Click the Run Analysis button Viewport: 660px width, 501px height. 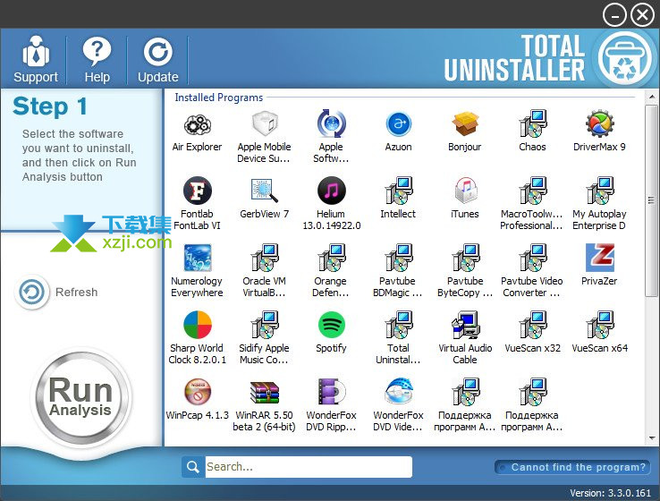[x=80, y=396]
